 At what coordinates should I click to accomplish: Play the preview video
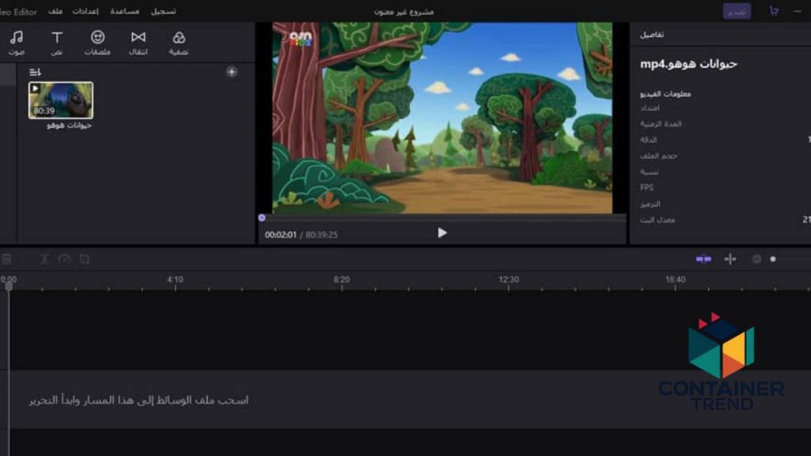click(442, 233)
